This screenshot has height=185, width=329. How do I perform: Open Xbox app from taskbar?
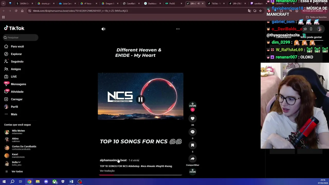point(54,182)
